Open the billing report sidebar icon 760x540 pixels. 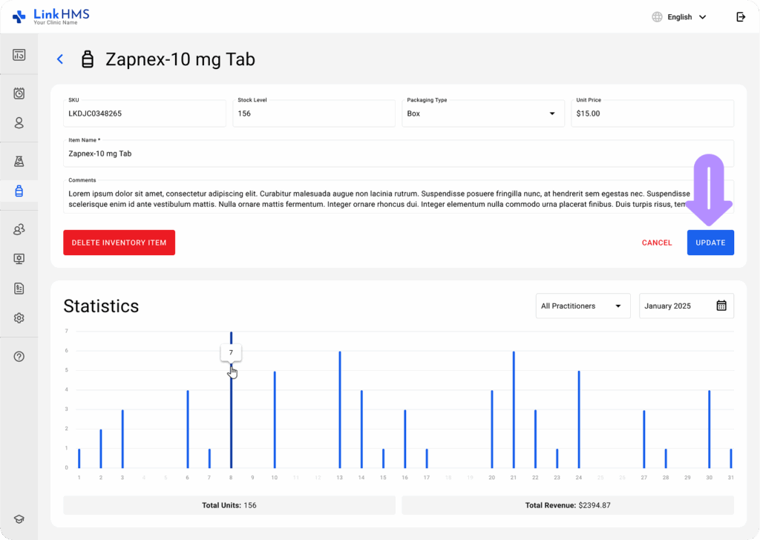(x=19, y=289)
